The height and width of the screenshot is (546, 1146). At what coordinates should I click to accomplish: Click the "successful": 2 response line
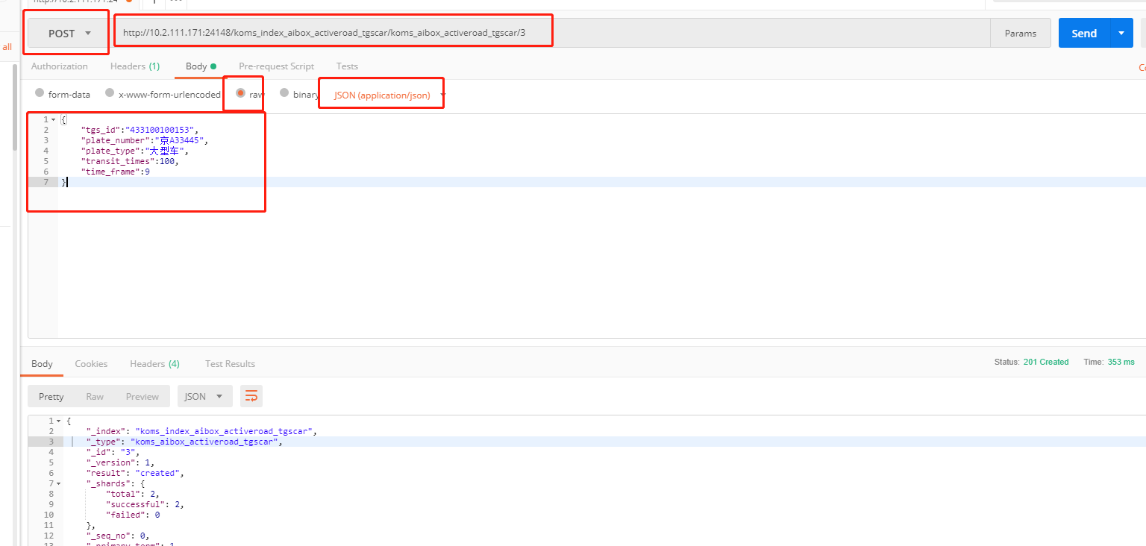click(145, 504)
